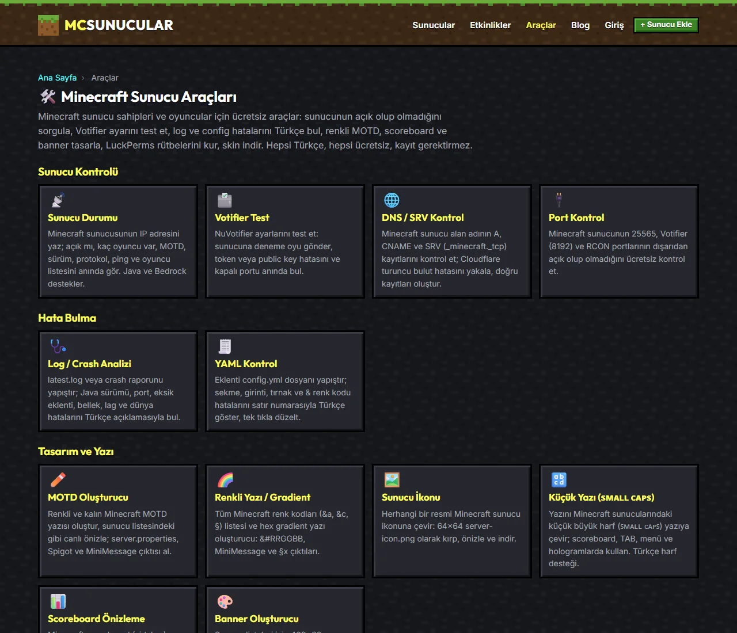The image size is (737, 633).
Task: Open the YAML Kontrol tool title
Action: click(246, 364)
